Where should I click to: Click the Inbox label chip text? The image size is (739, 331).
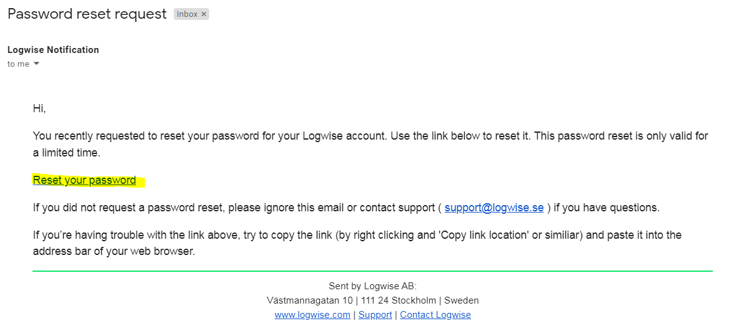(187, 14)
